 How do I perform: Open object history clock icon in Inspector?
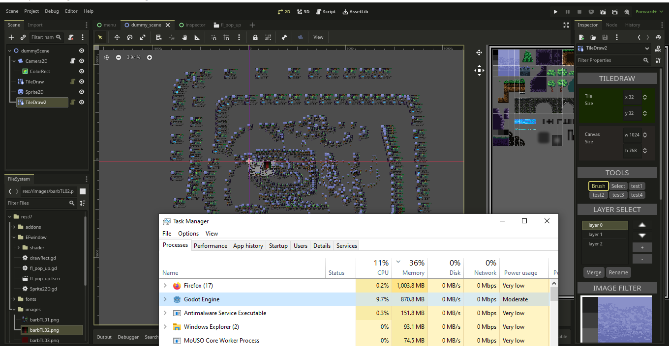(658, 37)
